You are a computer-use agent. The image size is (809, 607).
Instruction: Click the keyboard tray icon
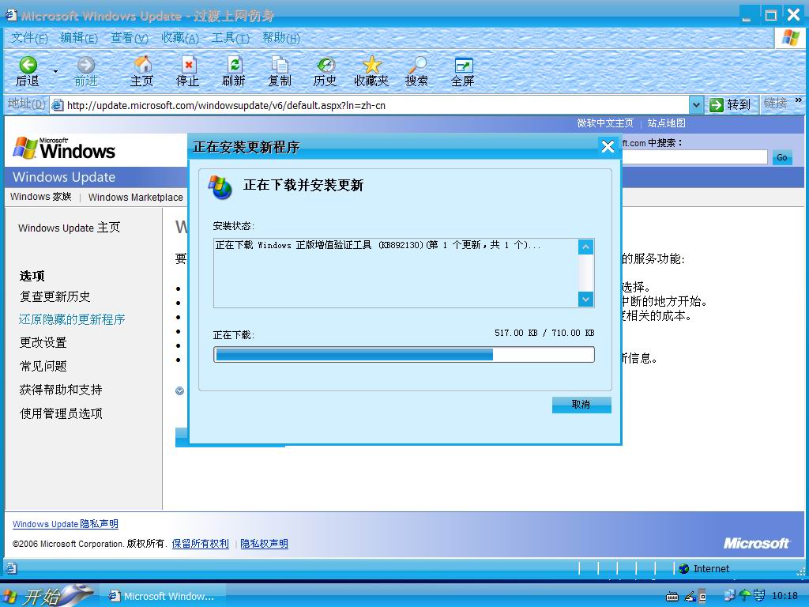tap(672, 598)
